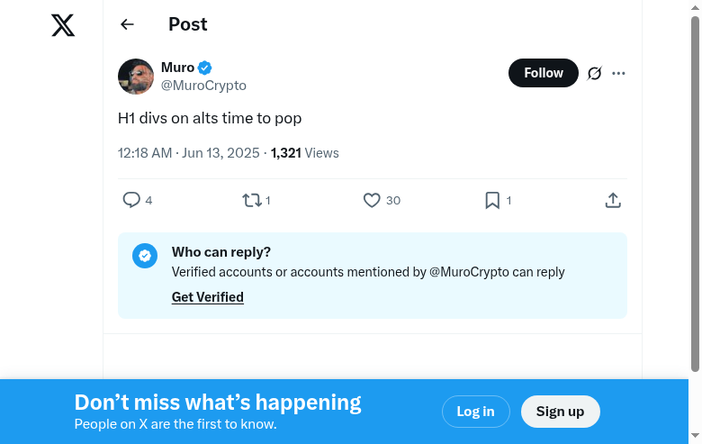The width and height of the screenshot is (702, 444).
Task: Open the three-dot More menu
Action: pos(618,73)
